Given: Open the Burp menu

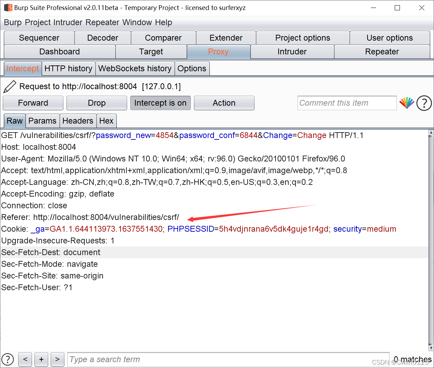Looking at the screenshot, I should tap(13, 22).
